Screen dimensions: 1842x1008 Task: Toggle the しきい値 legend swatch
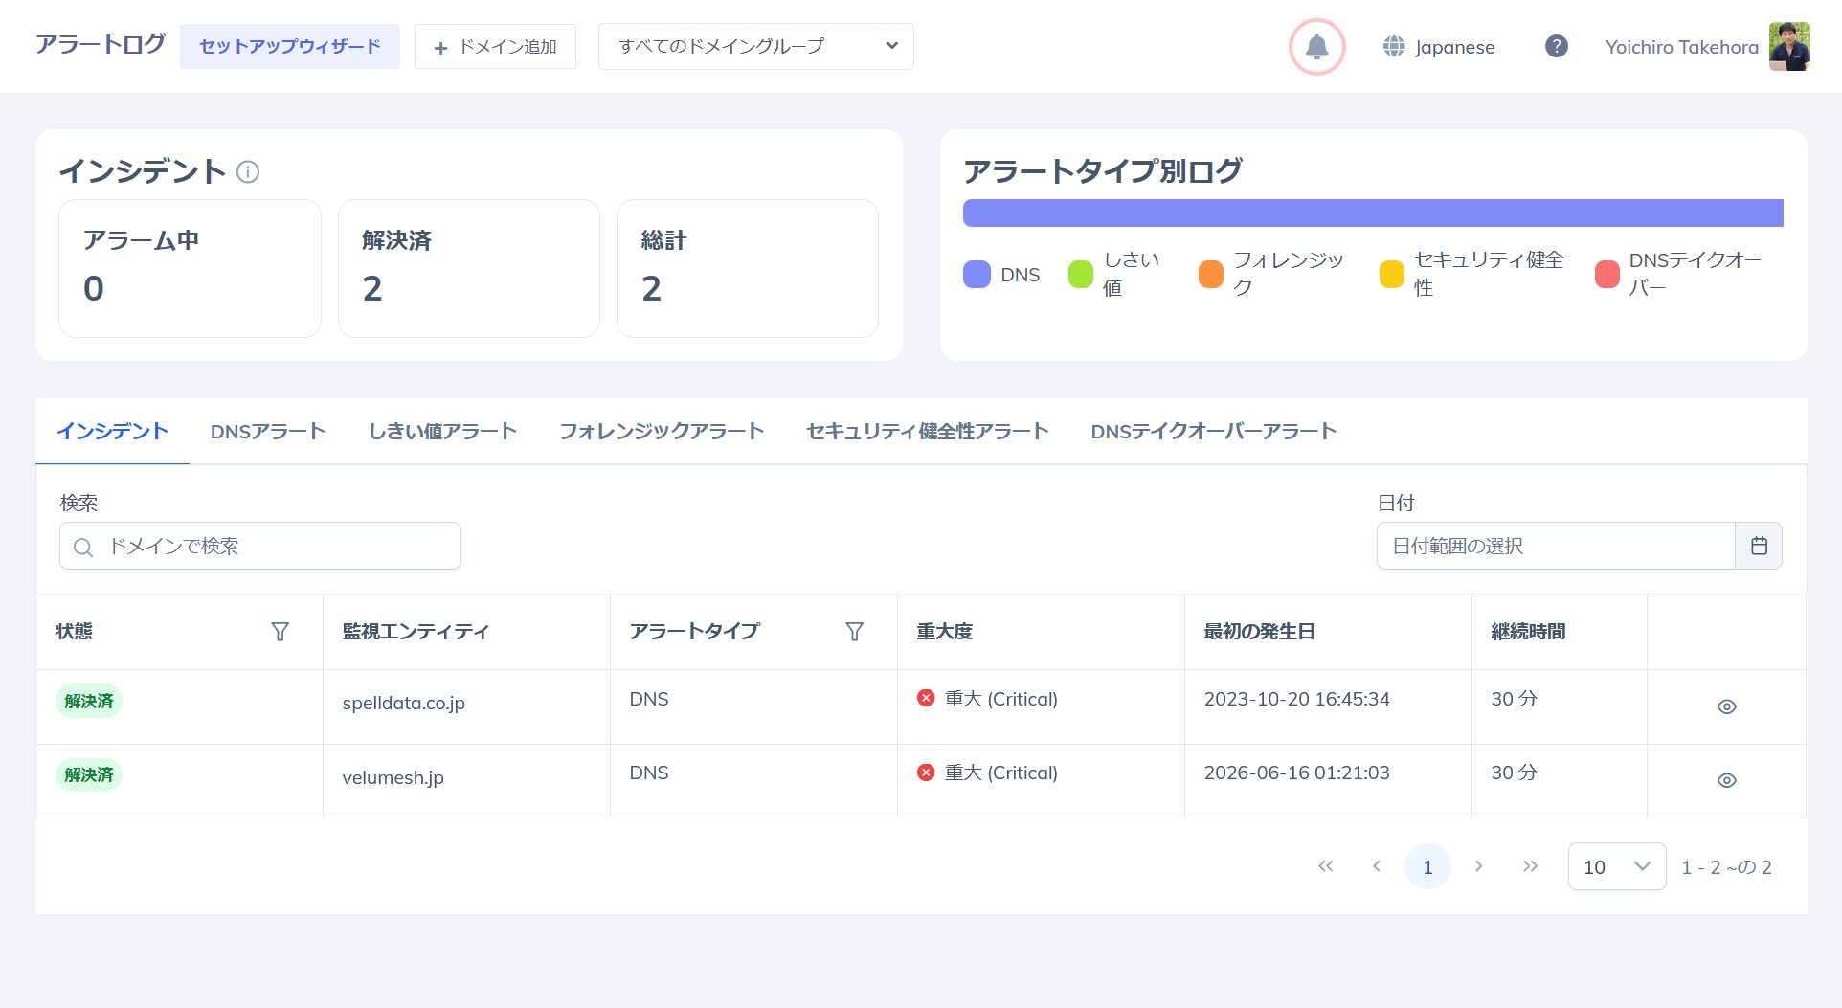coord(1080,274)
